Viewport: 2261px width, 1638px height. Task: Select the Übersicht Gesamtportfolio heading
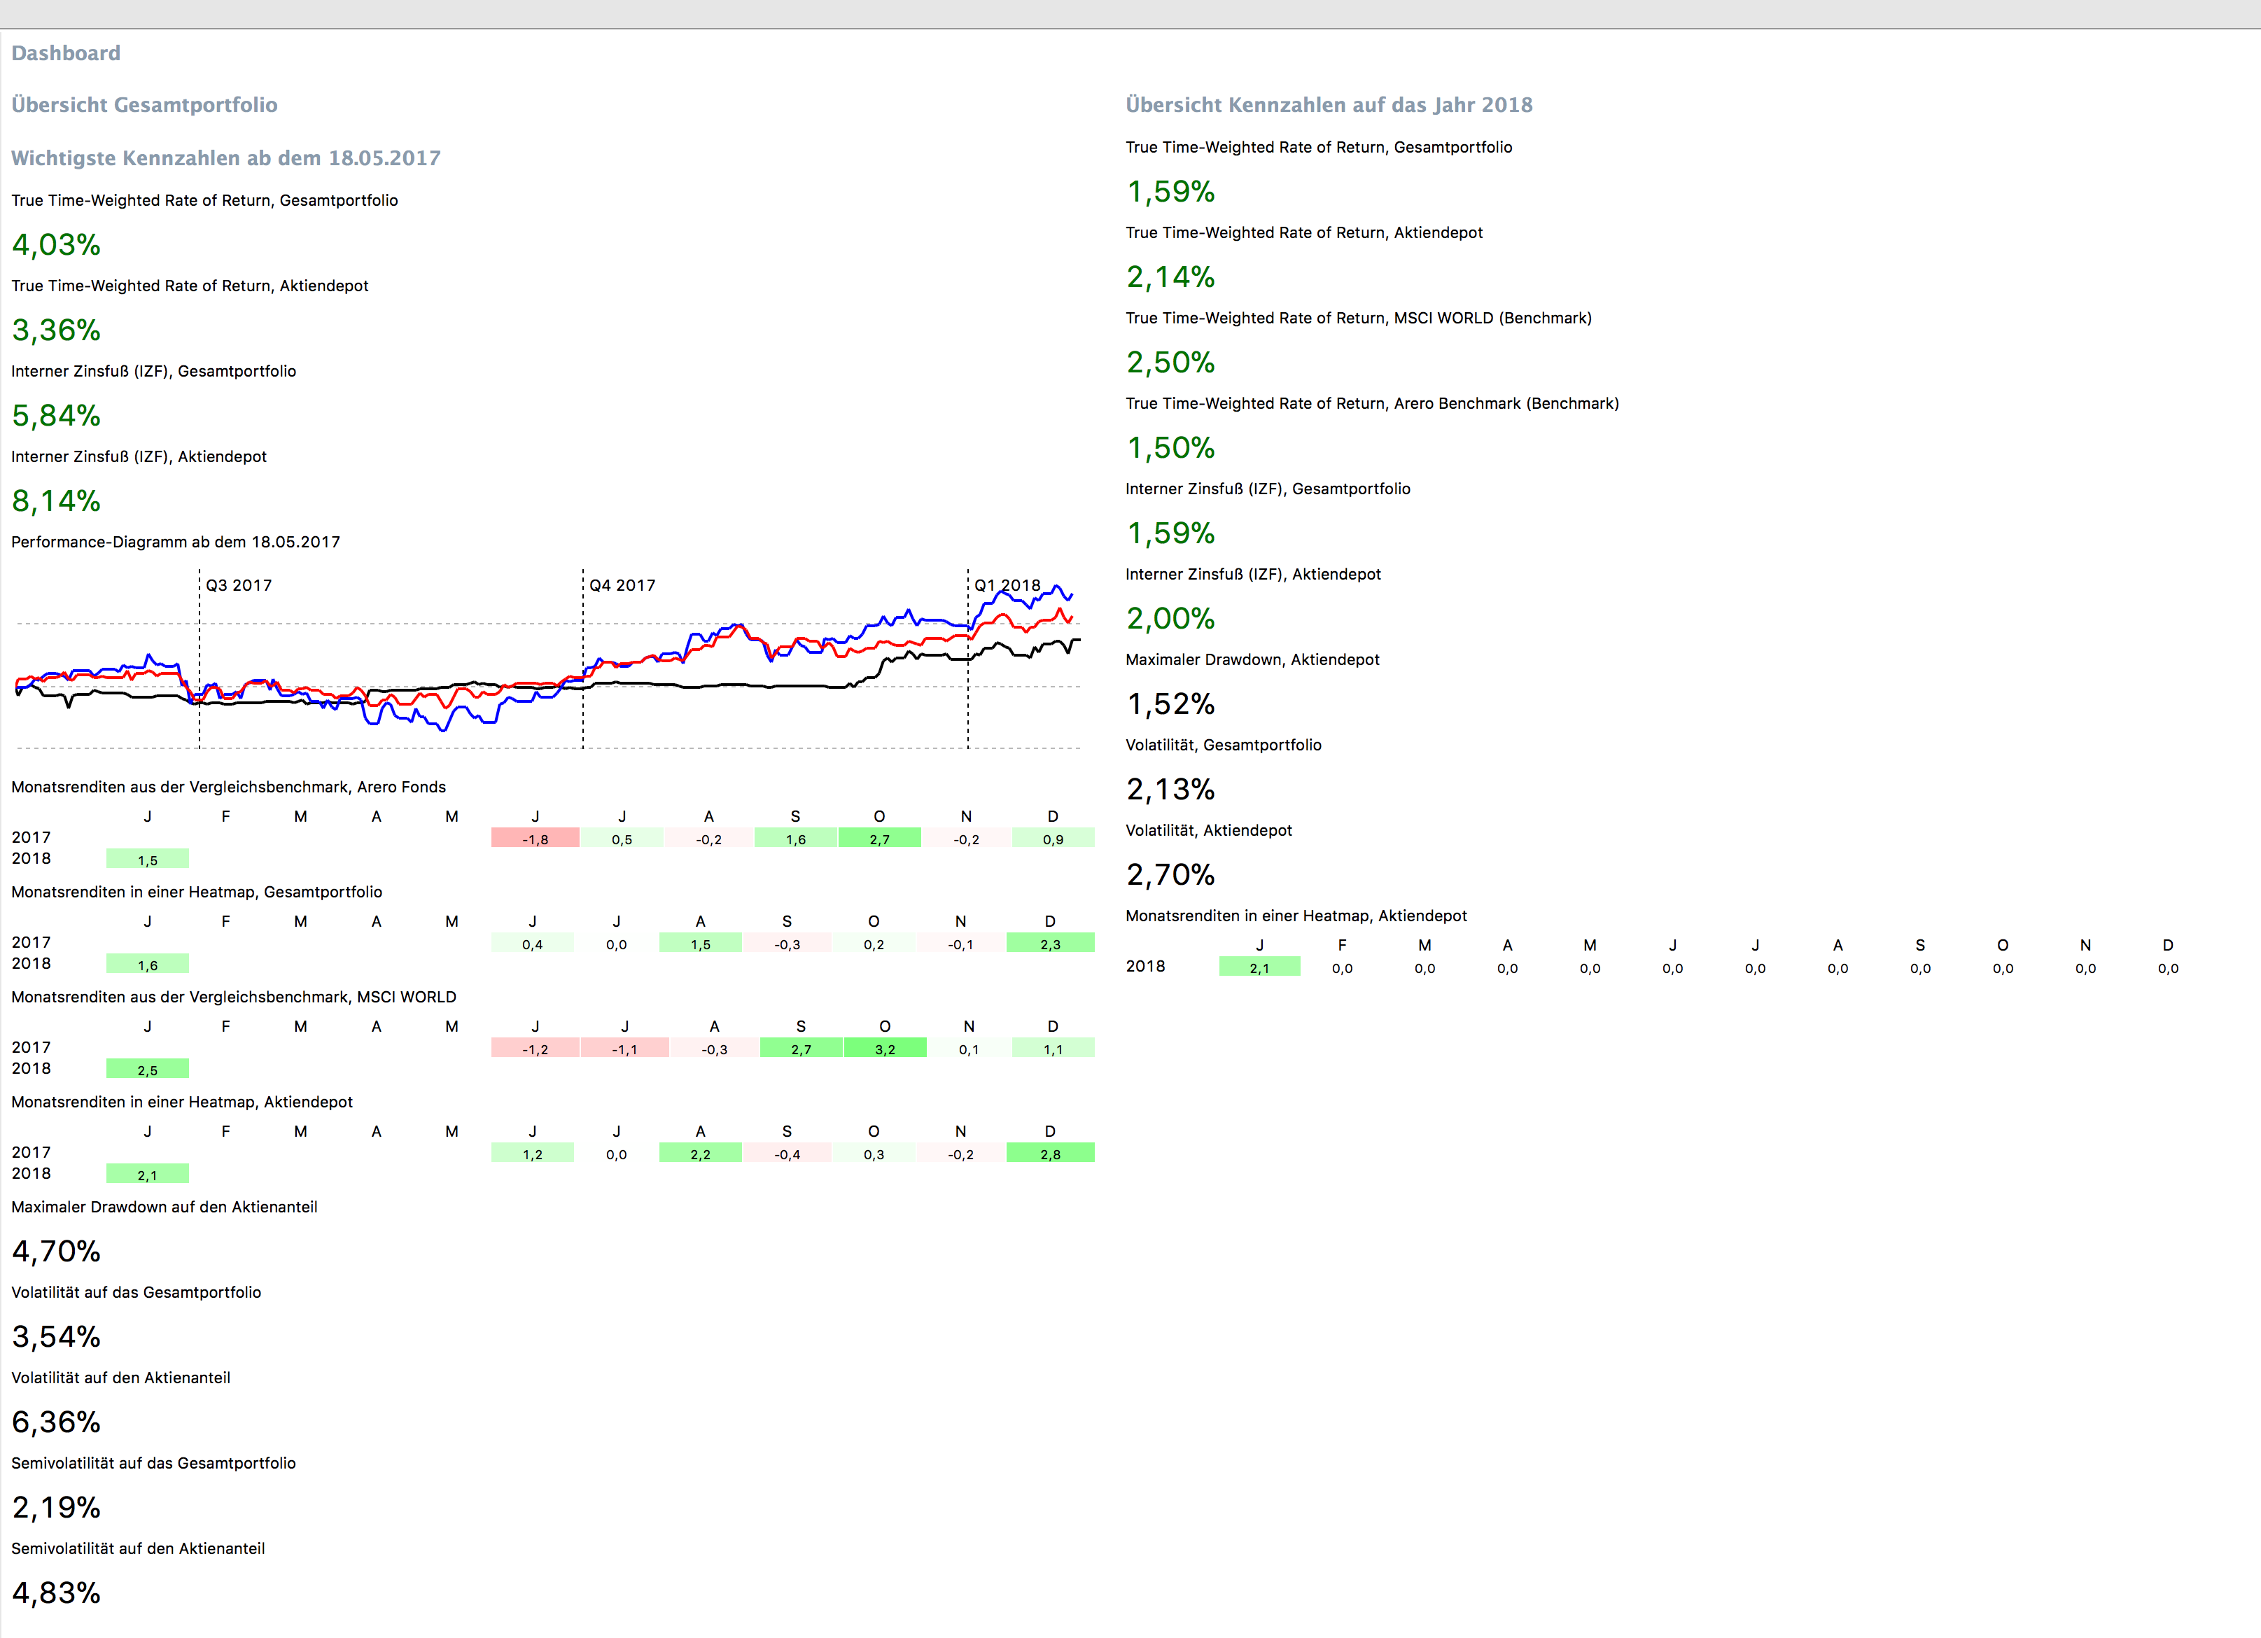(145, 106)
